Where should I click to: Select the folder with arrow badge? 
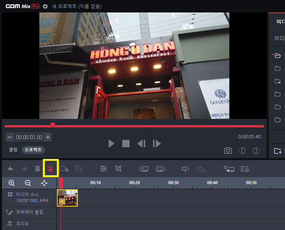[x=278, y=81]
